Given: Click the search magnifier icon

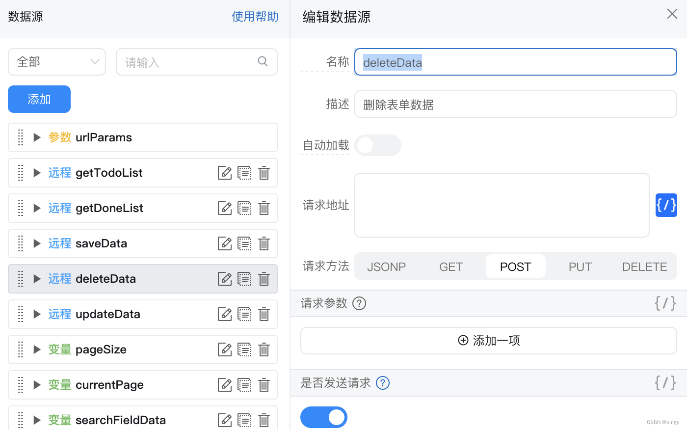Looking at the screenshot, I should tap(263, 62).
